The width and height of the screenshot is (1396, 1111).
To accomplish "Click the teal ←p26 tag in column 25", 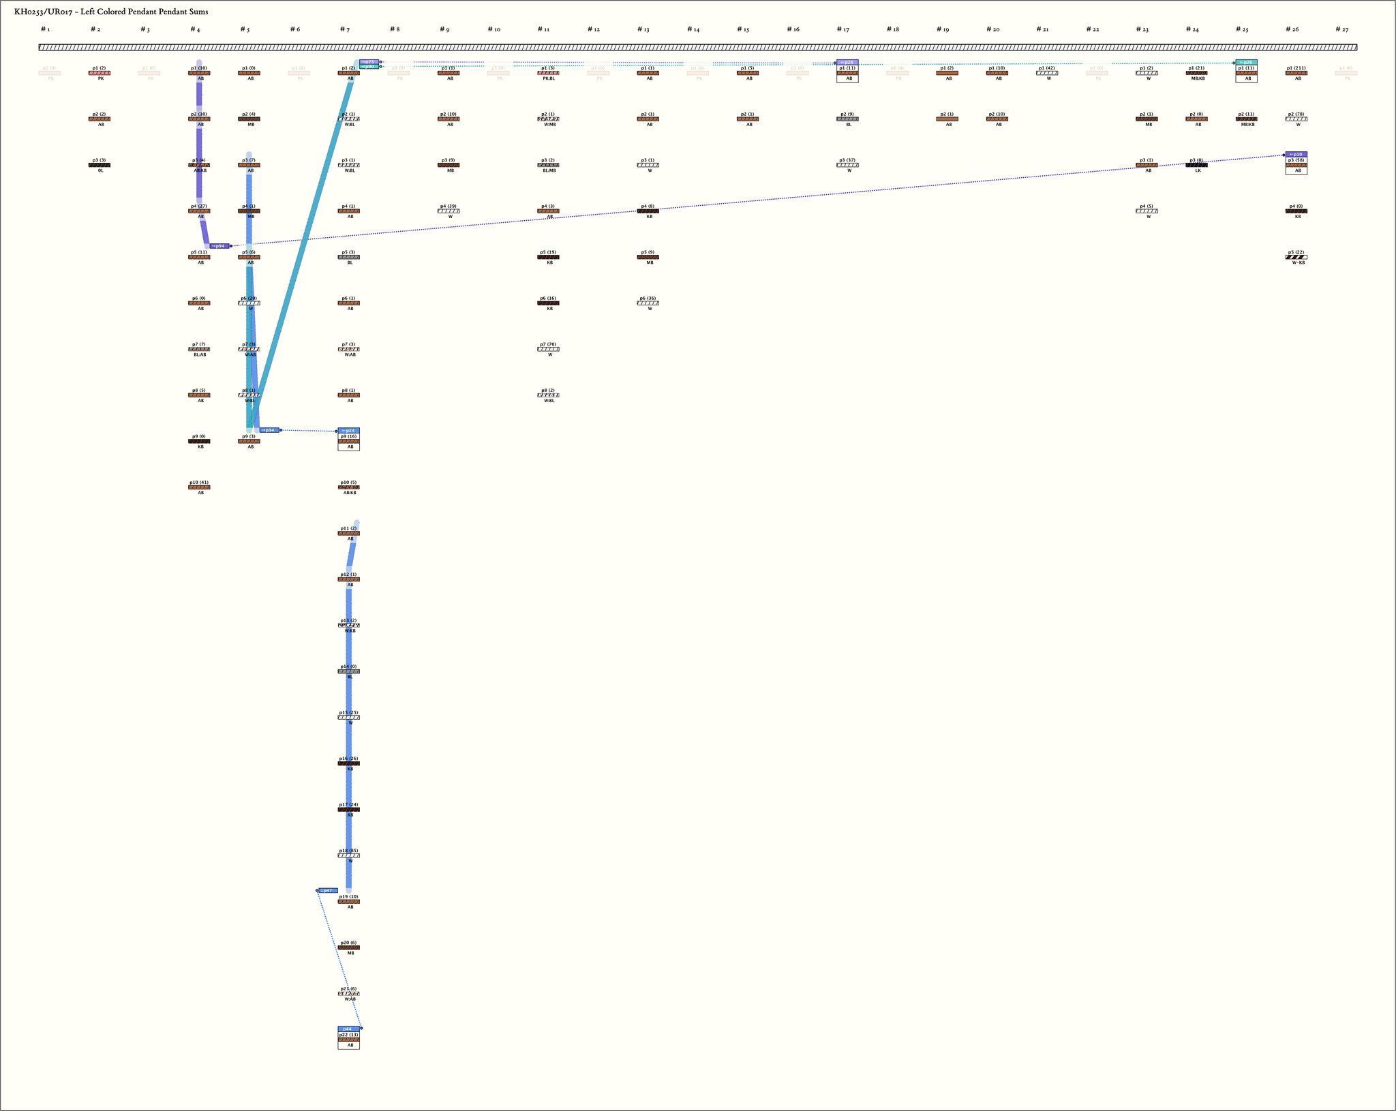I will pos(1246,63).
